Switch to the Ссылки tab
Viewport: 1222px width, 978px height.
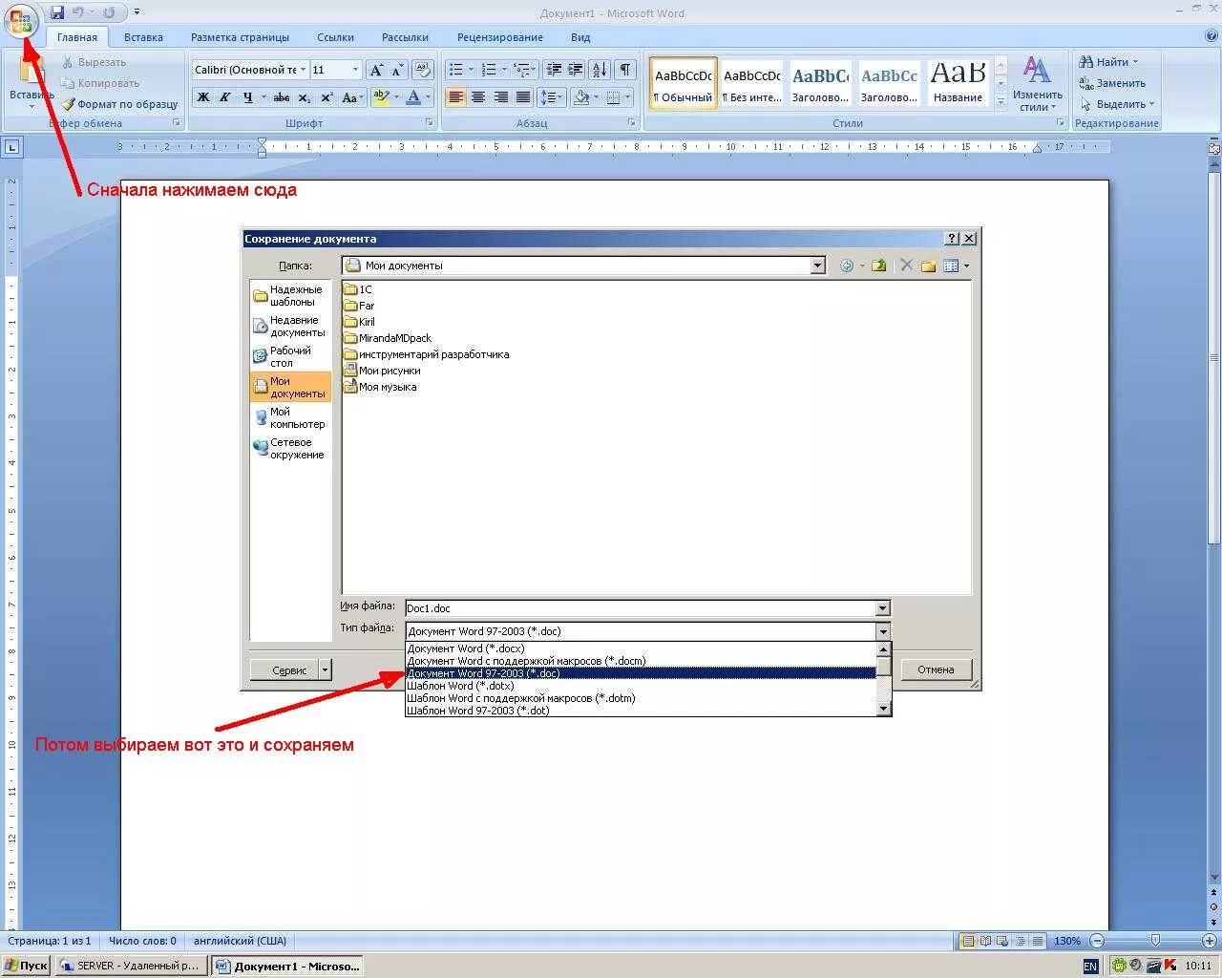(x=335, y=37)
